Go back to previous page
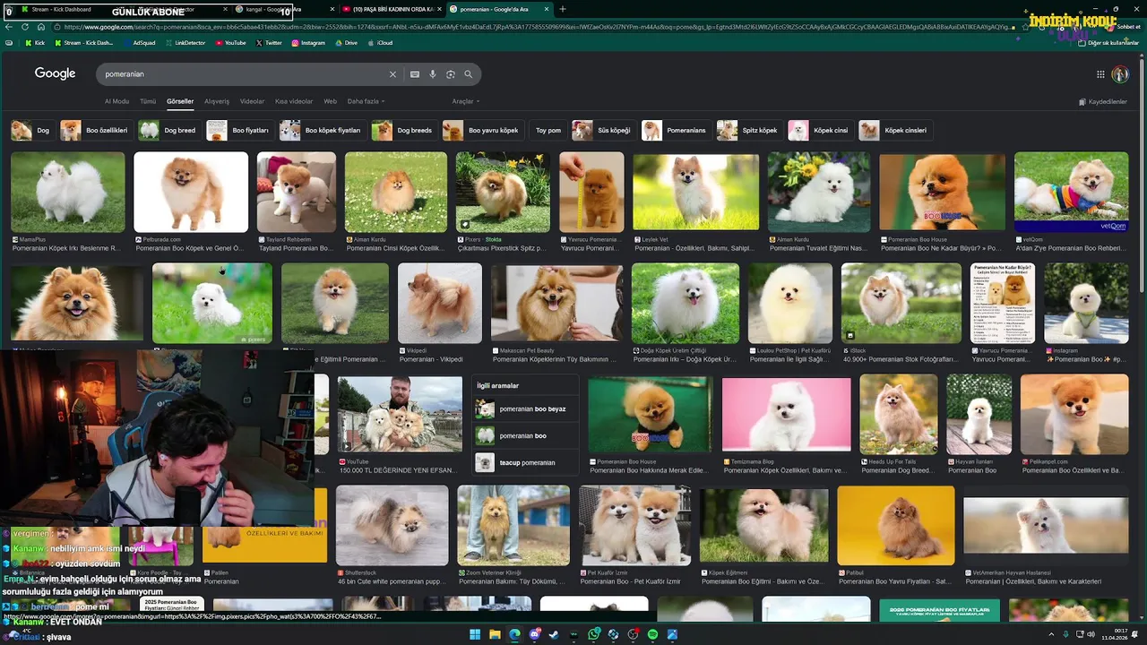Viewport: 1147px width, 645px height. point(10,27)
